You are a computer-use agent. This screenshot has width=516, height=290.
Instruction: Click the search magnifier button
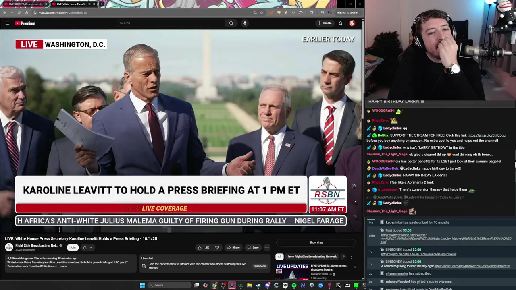coord(231,23)
